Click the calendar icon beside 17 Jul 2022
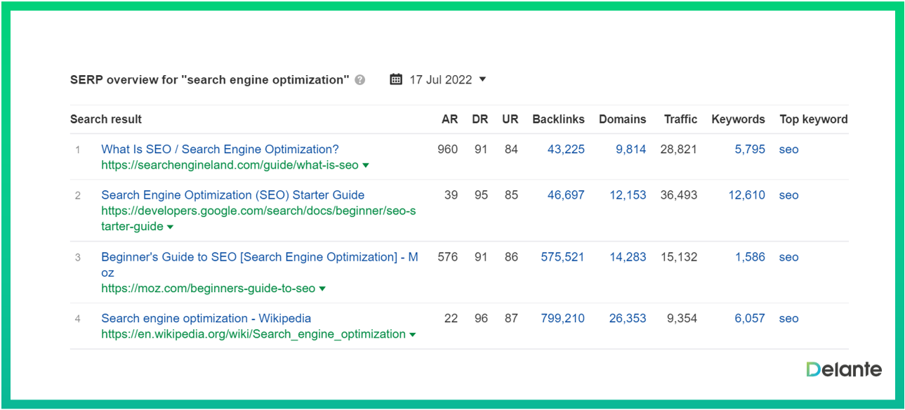 pyautogui.click(x=396, y=79)
